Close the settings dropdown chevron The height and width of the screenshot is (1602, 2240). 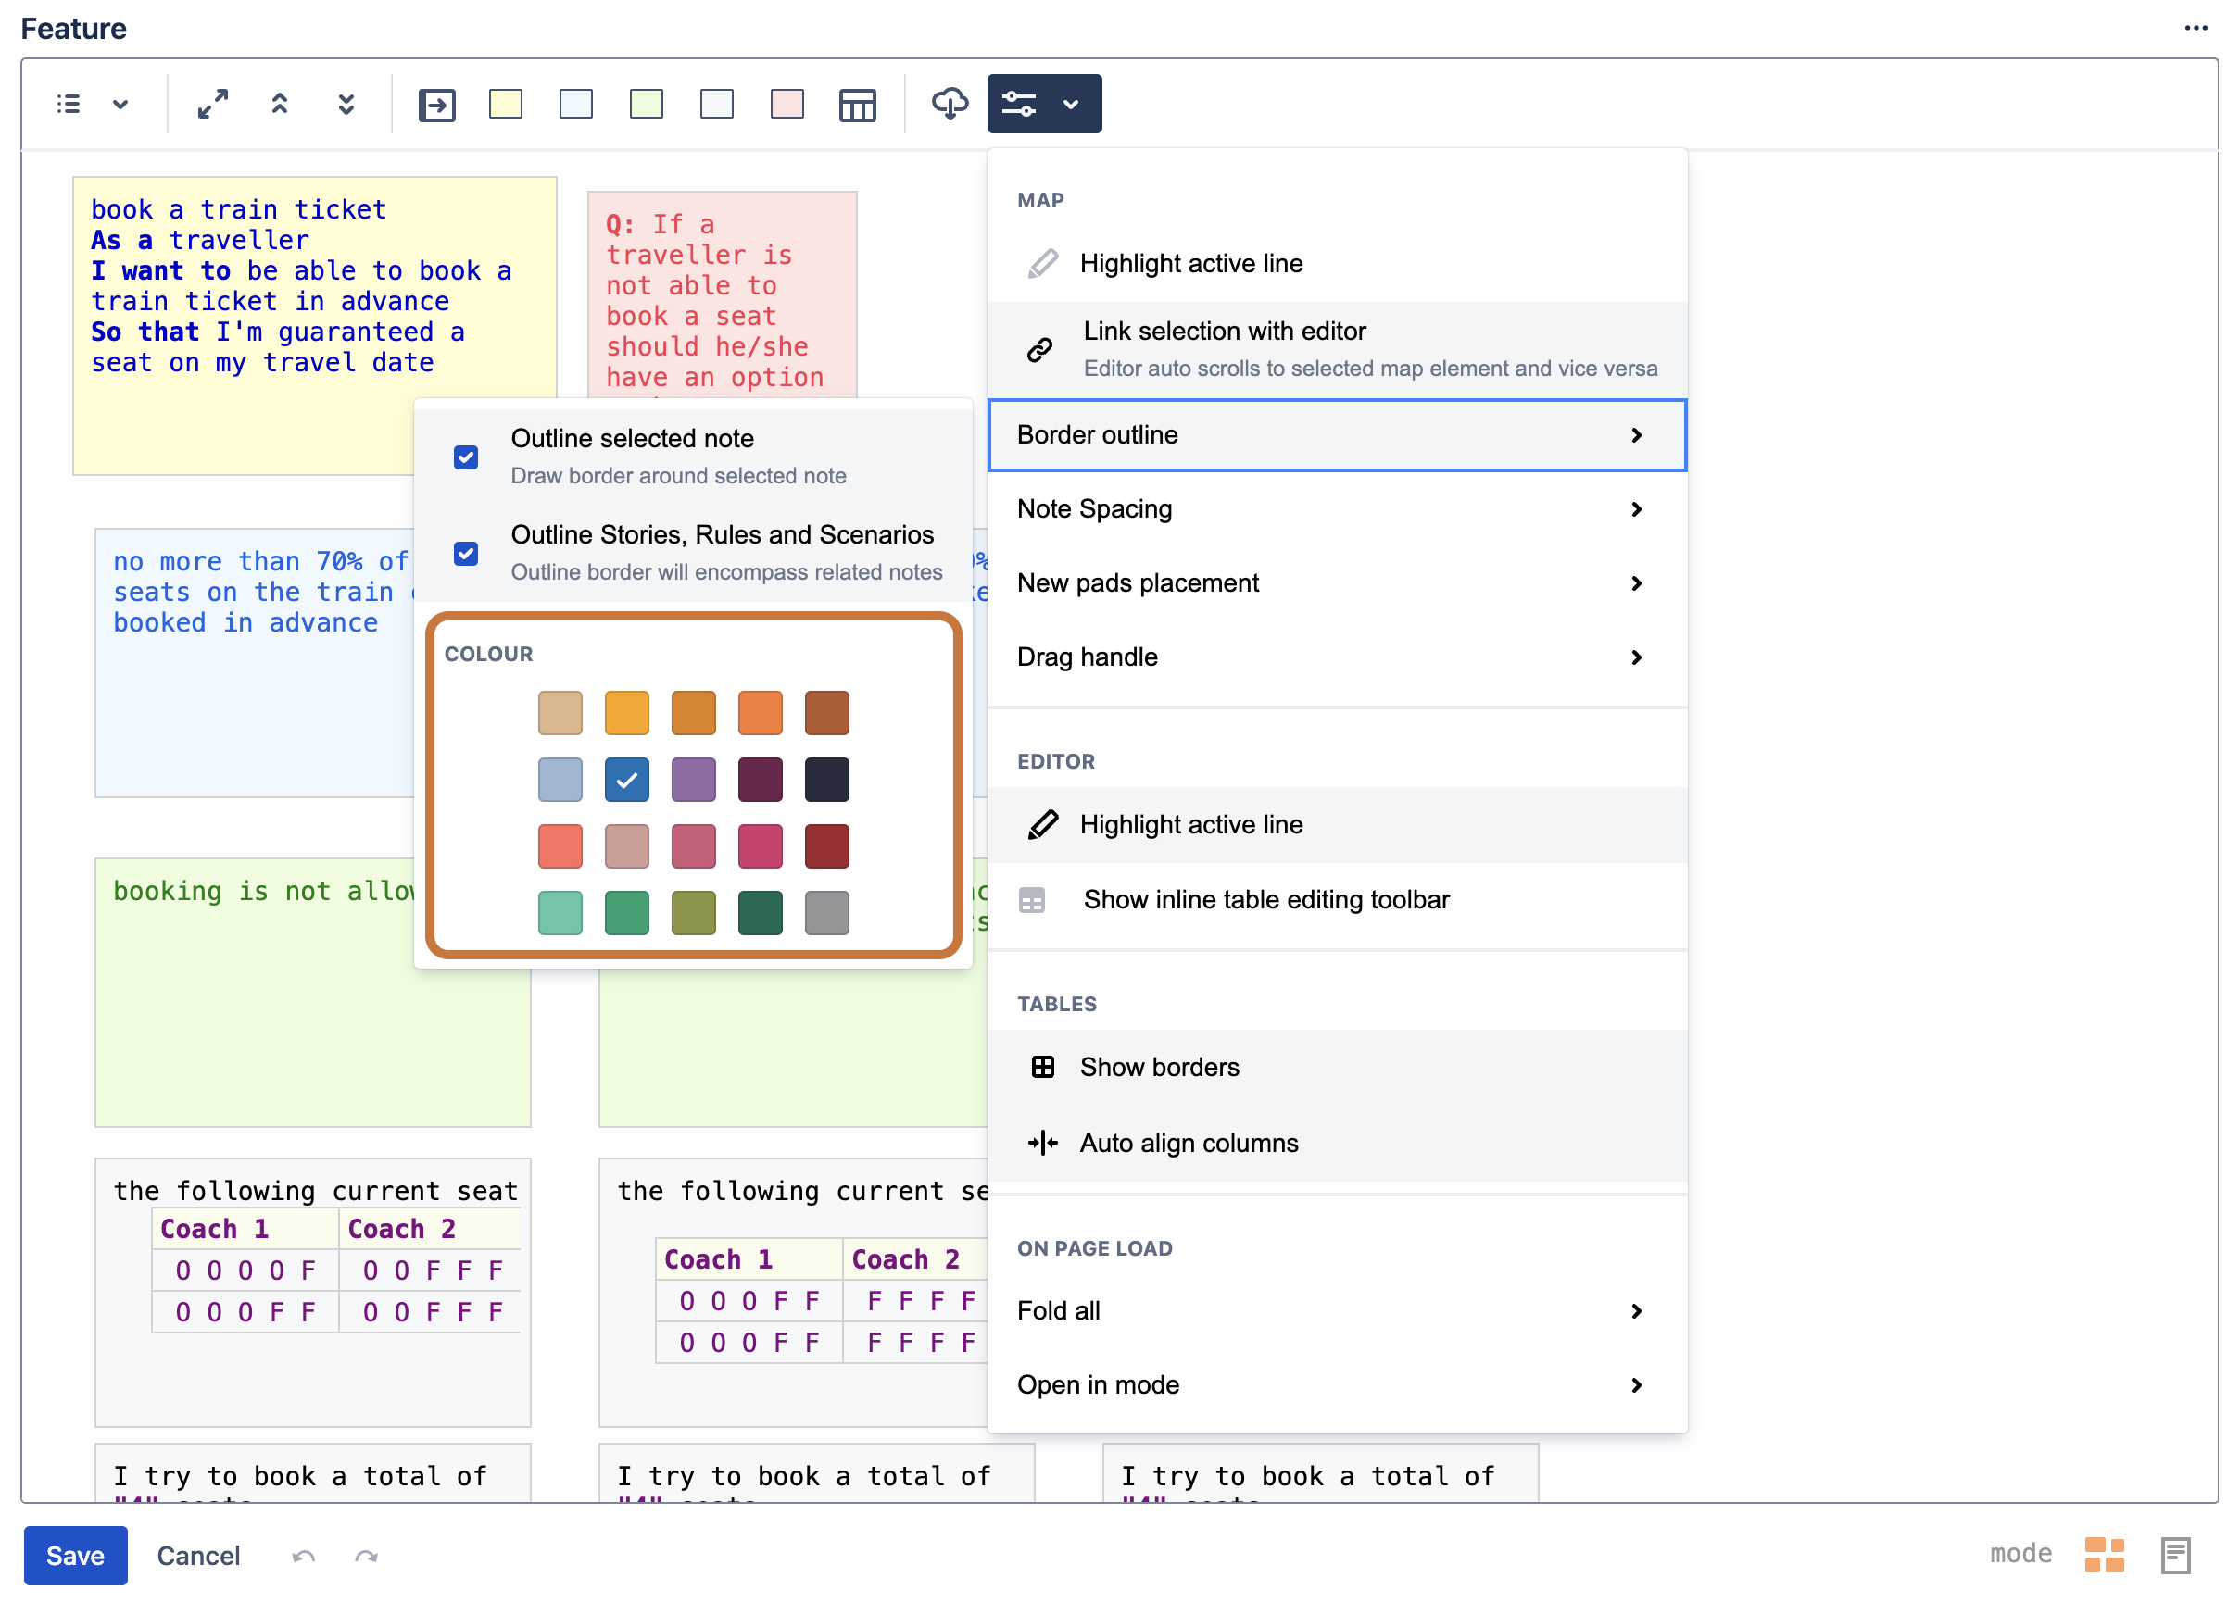tap(1072, 104)
